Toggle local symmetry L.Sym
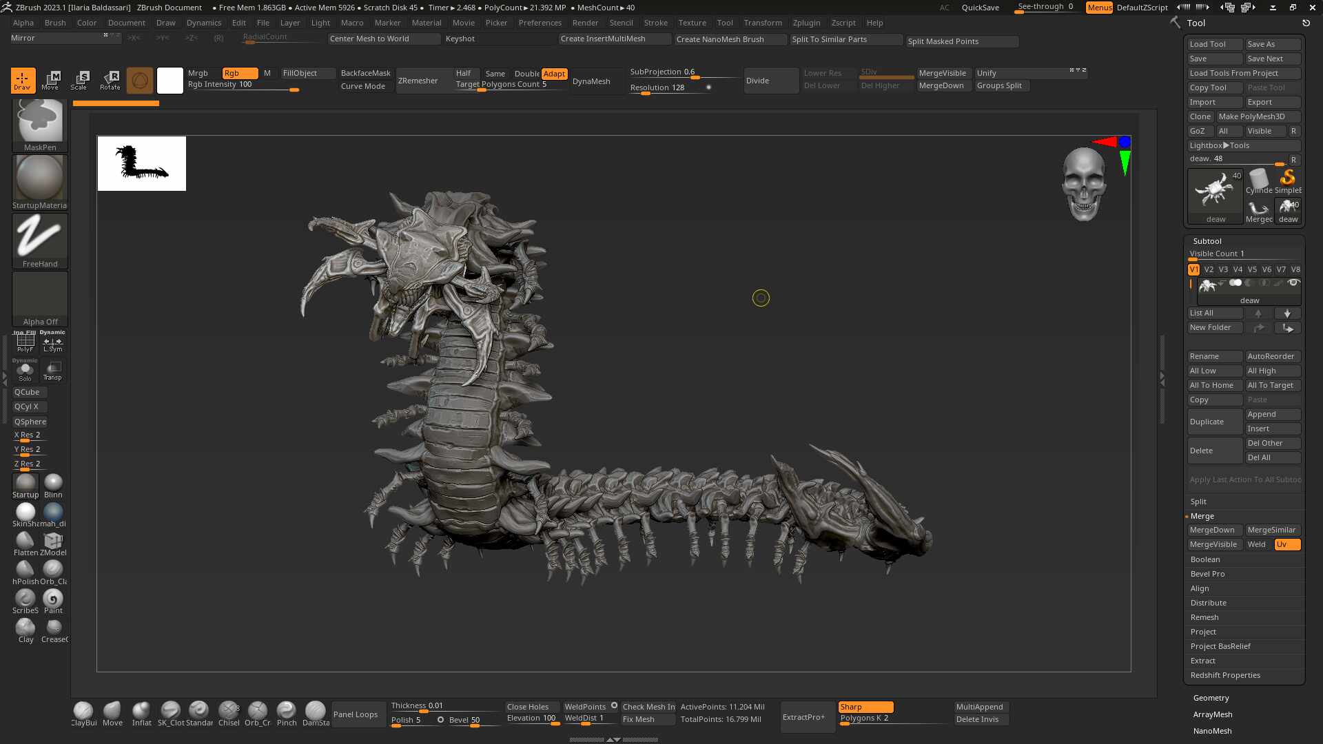 pos(52,342)
